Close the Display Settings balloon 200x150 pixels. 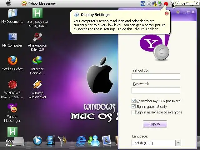click(x=167, y=13)
